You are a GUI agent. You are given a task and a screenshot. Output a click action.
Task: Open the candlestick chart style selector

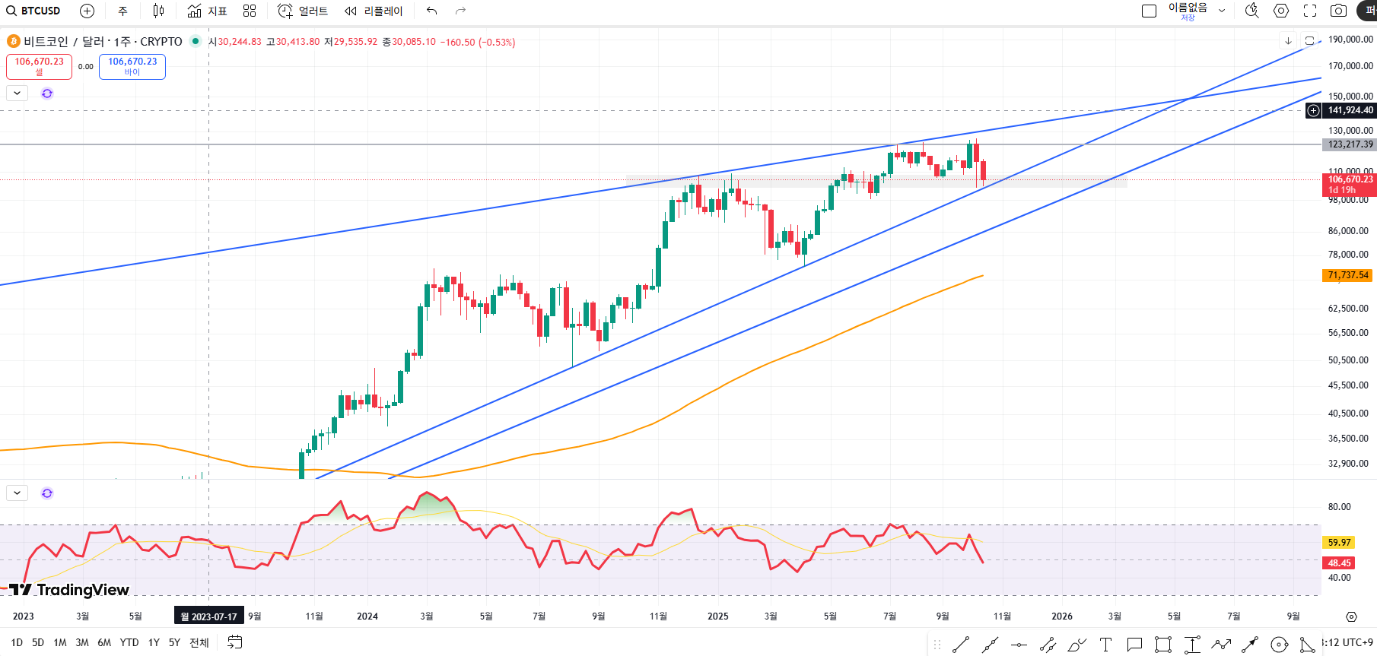coord(158,11)
